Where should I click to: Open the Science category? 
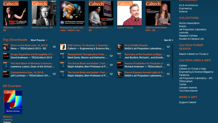point(183,12)
